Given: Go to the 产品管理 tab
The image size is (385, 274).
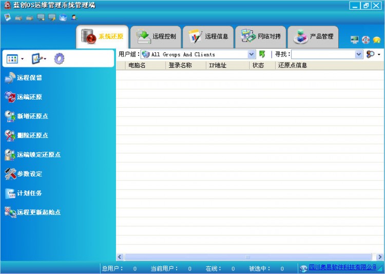Looking at the screenshot, I should (313, 37).
